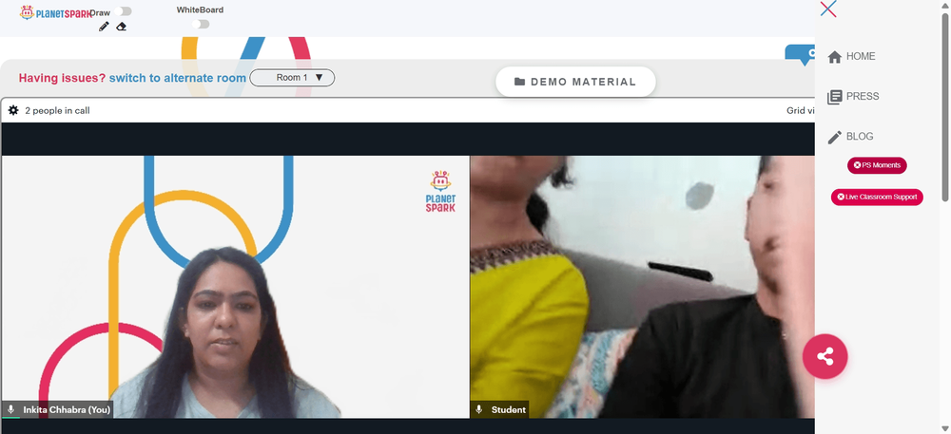Image resolution: width=951 pixels, height=434 pixels.
Task: Click the page vertical scrollbar thumb
Action: 945,106
